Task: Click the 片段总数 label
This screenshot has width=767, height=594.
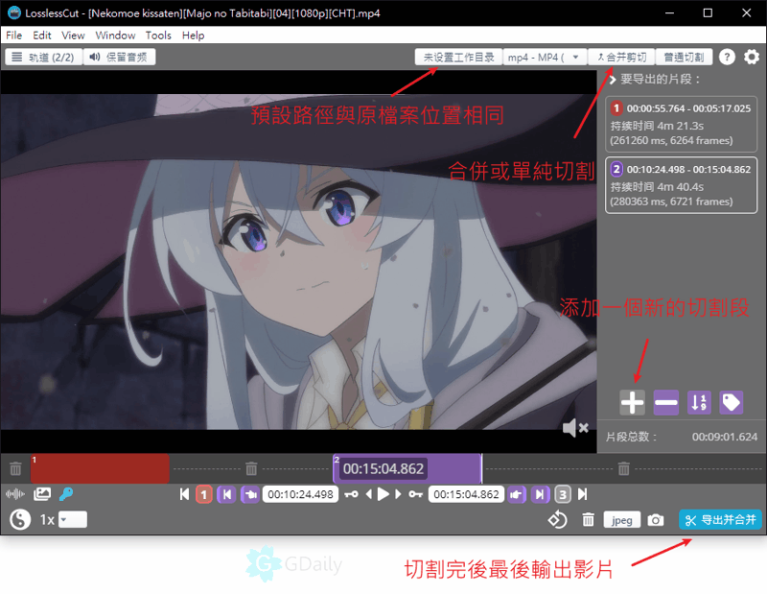Action: click(631, 437)
